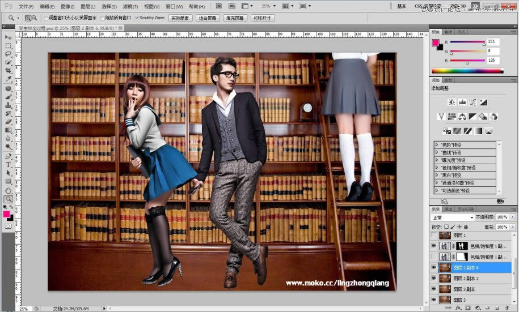Viewport: 519px width, 312px height.
Task: Switch to the 历史记录 tab
Action: [465, 209]
